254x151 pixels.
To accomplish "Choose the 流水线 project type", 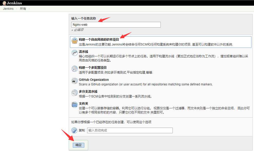I will 83,52.
